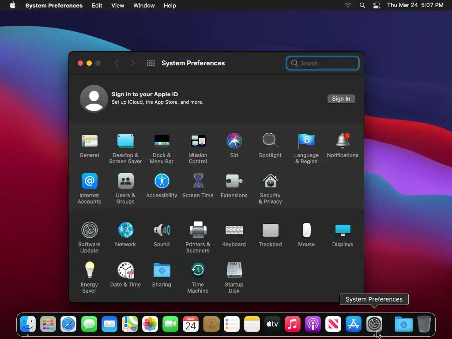Image resolution: width=452 pixels, height=339 pixels.
Task: Open the Apple menu
Action: 12,5
